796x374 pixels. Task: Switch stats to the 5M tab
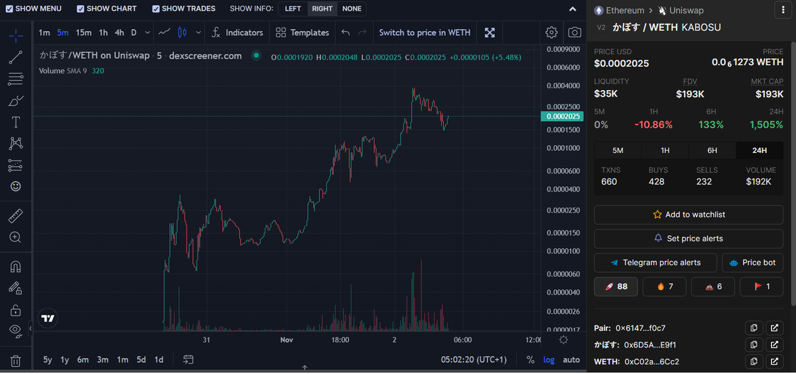click(x=618, y=150)
